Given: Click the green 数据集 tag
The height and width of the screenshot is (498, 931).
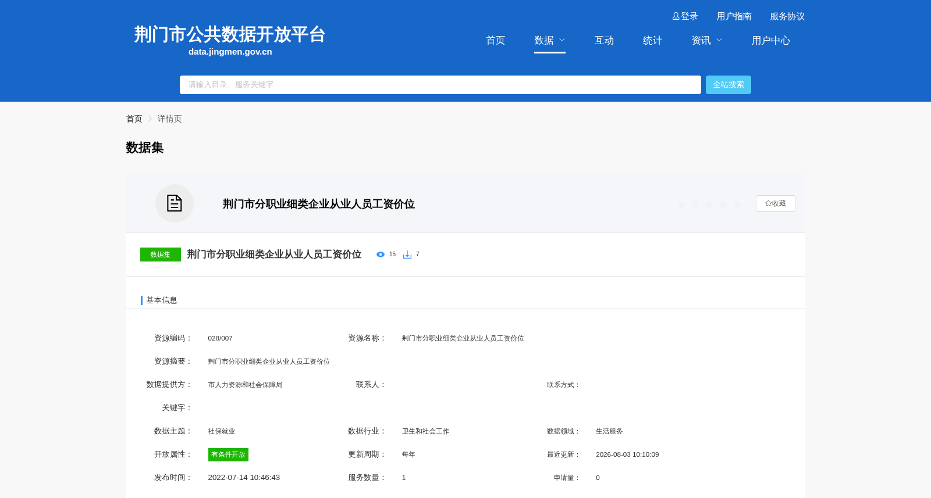Looking at the screenshot, I should tap(161, 255).
